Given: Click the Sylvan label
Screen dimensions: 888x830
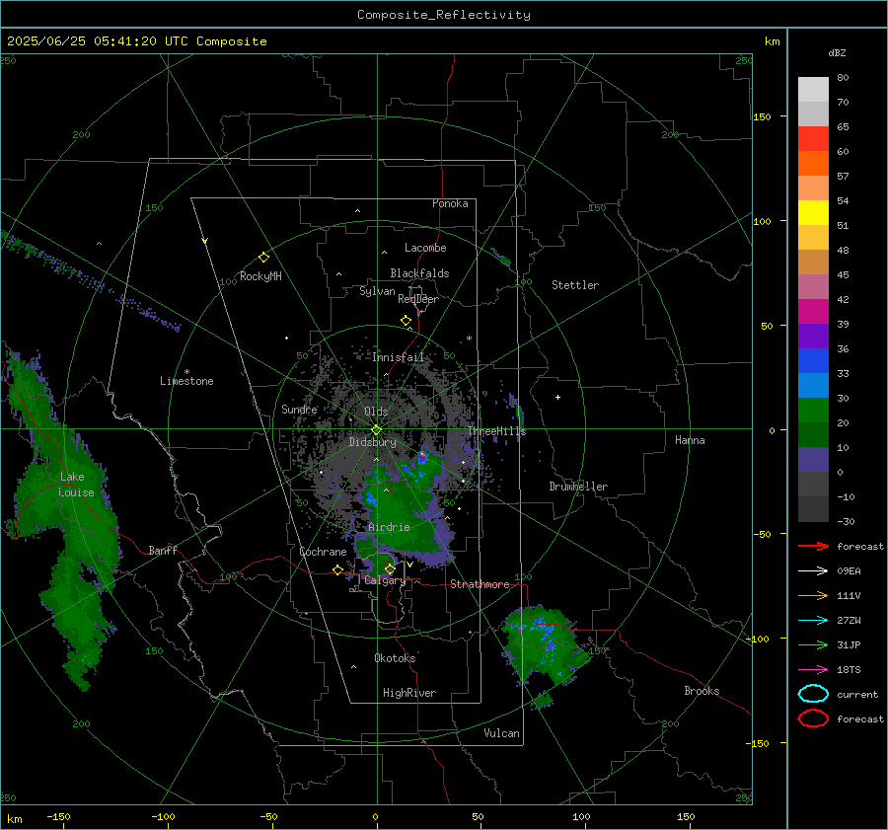Looking at the screenshot, I should click(377, 291).
